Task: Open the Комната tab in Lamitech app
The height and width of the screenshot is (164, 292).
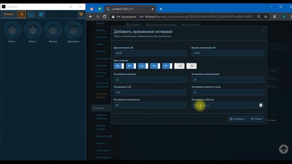Action: pos(9,14)
